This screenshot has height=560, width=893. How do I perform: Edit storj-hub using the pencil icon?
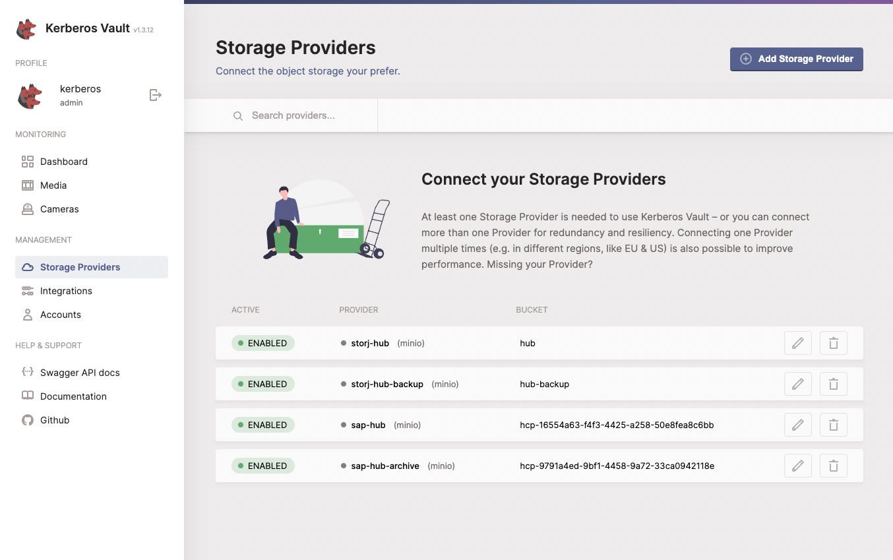(797, 343)
